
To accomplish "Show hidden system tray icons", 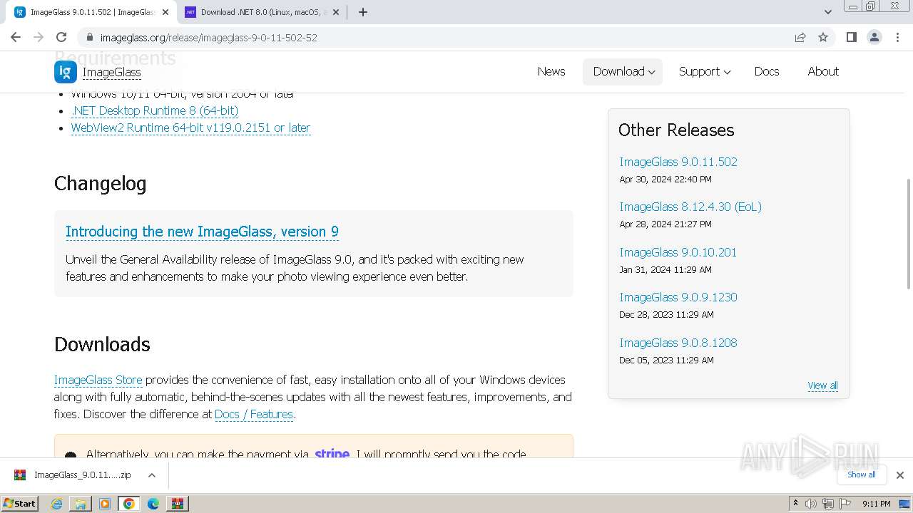I will 795,504.
